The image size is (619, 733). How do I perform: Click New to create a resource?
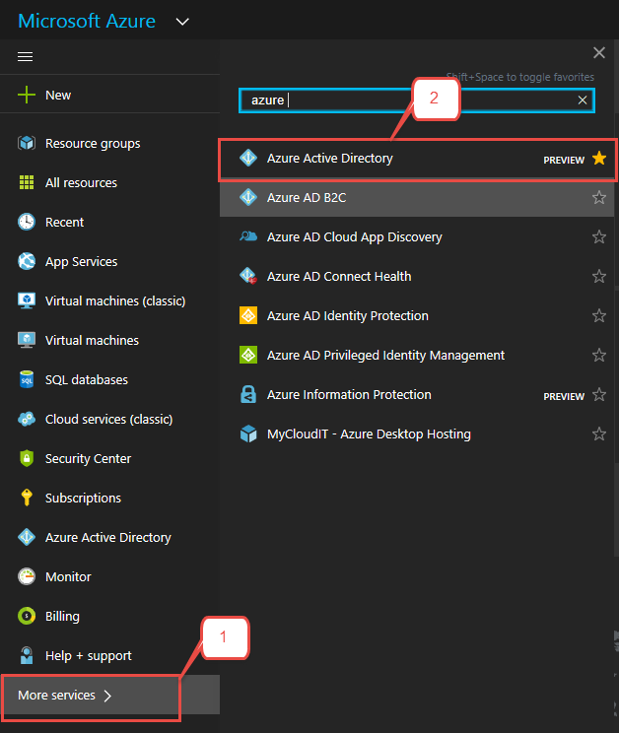57,96
